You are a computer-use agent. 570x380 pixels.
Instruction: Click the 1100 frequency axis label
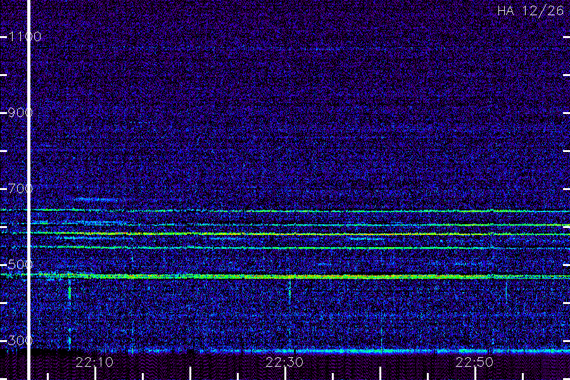click(25, 36)
